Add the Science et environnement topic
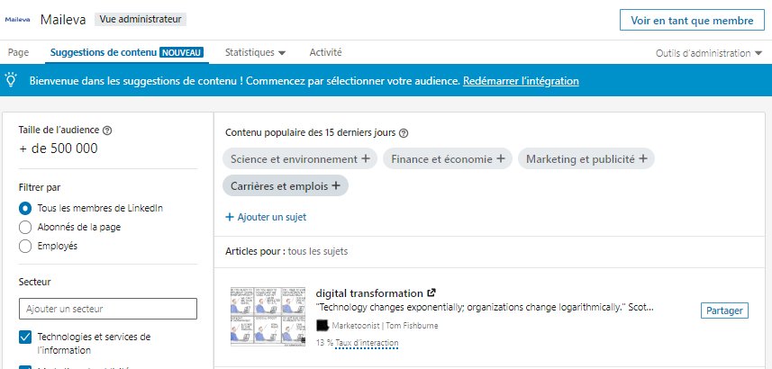Viewport: 772px width, 369px height. (300, 159)
